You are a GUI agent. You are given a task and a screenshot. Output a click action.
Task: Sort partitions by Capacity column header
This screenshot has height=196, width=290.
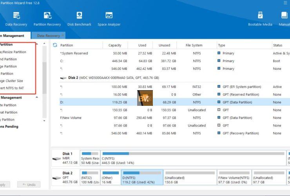115,45
